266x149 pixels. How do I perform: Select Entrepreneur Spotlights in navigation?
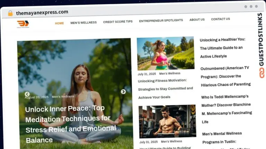pyautogui.click(x=161, y=20)
